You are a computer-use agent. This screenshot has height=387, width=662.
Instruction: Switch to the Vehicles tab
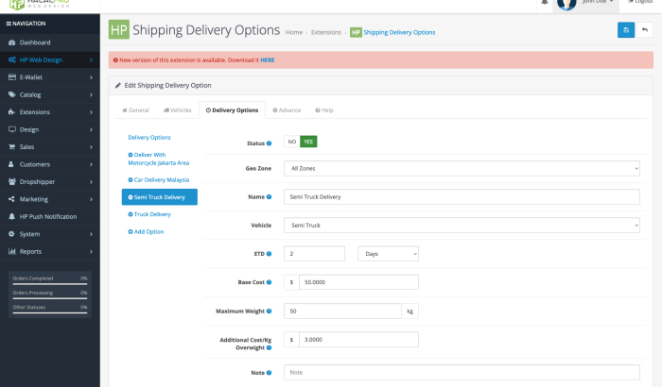pos(178,110)
